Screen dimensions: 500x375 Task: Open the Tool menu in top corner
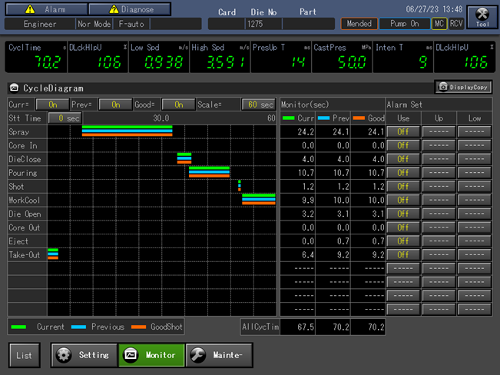(x=482, y=16)
